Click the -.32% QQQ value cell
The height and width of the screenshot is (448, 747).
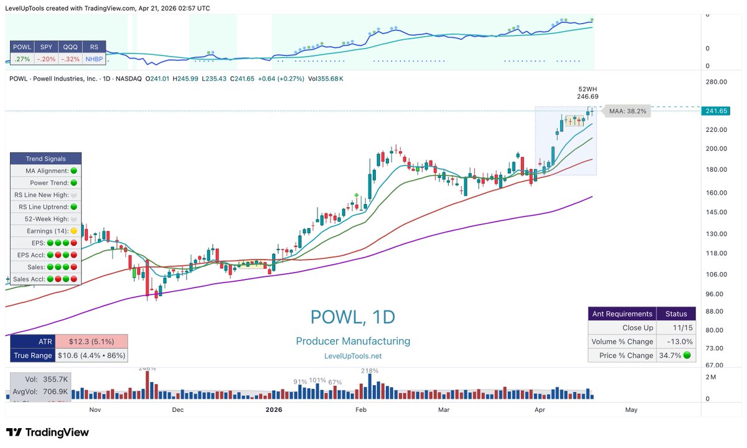[x=70, y=59]
